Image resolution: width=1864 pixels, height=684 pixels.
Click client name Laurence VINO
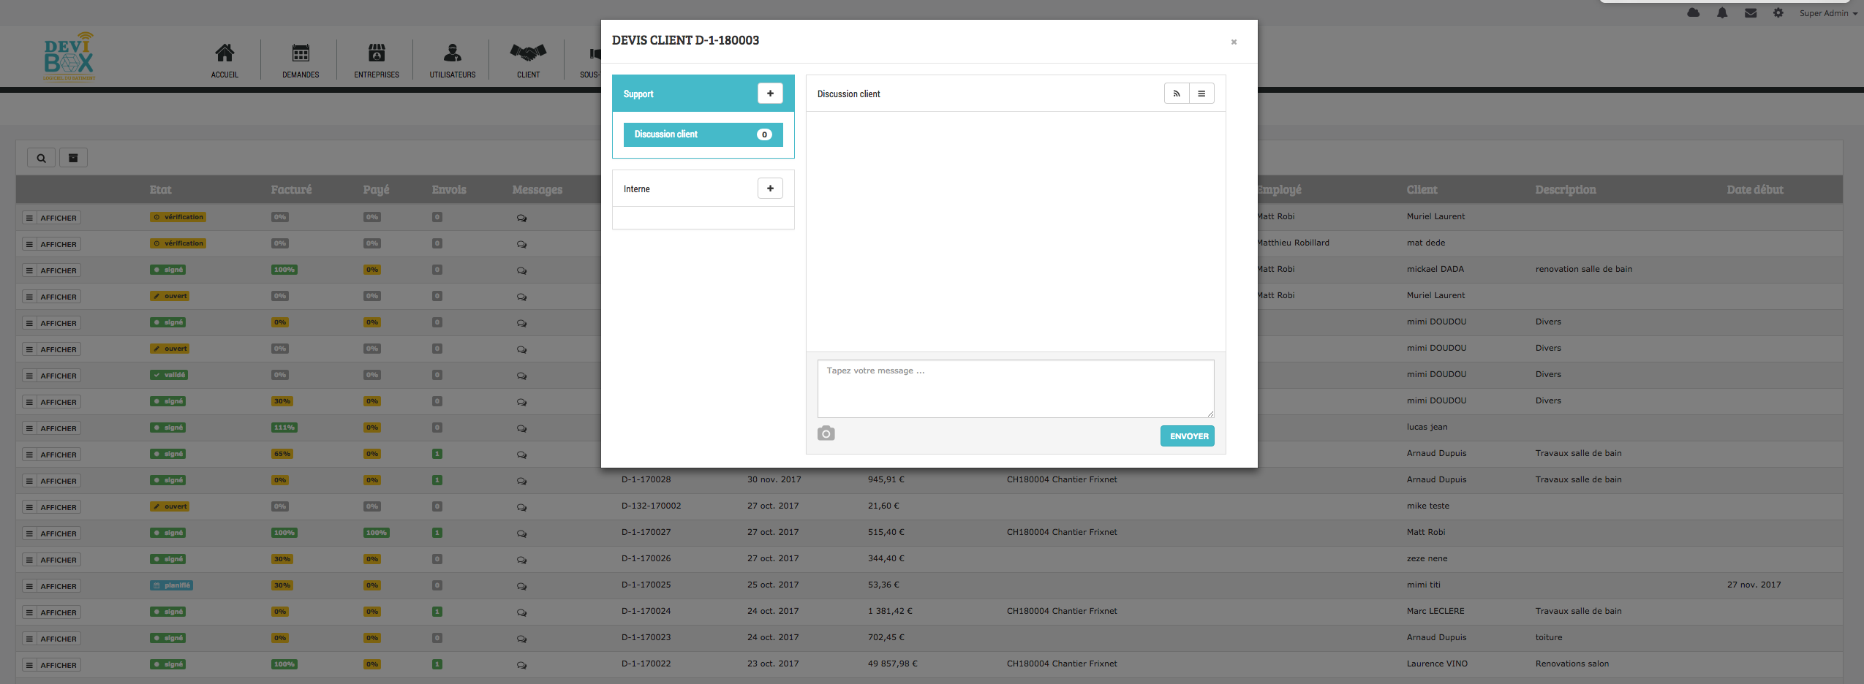tap(1437, 664)
